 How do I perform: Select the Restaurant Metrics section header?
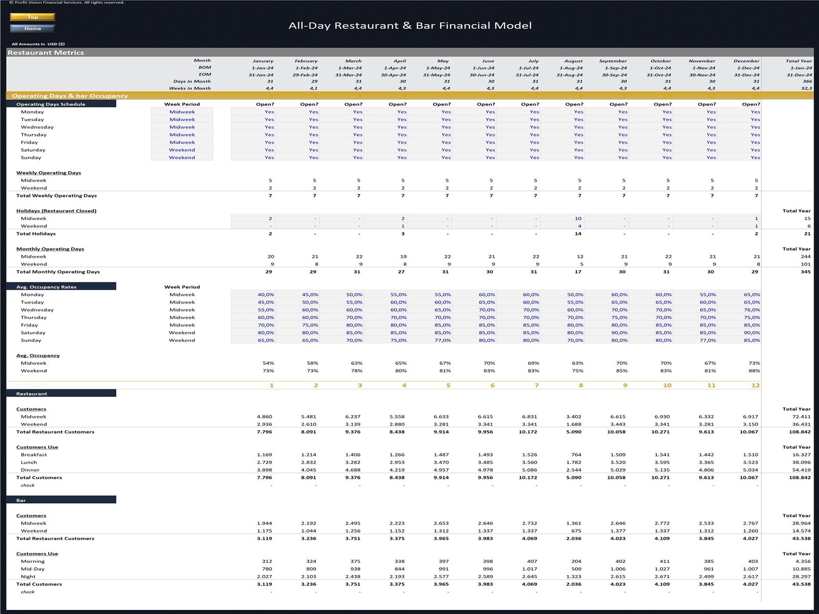(46, 52)
